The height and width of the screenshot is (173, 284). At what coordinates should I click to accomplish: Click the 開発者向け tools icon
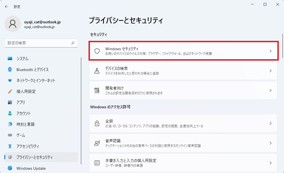point(97,90)
